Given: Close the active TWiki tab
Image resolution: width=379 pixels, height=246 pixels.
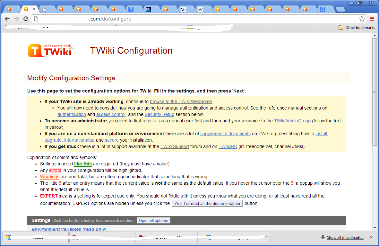Looking at the screenshot, I should pyautogui.click(x=34, y=9).
